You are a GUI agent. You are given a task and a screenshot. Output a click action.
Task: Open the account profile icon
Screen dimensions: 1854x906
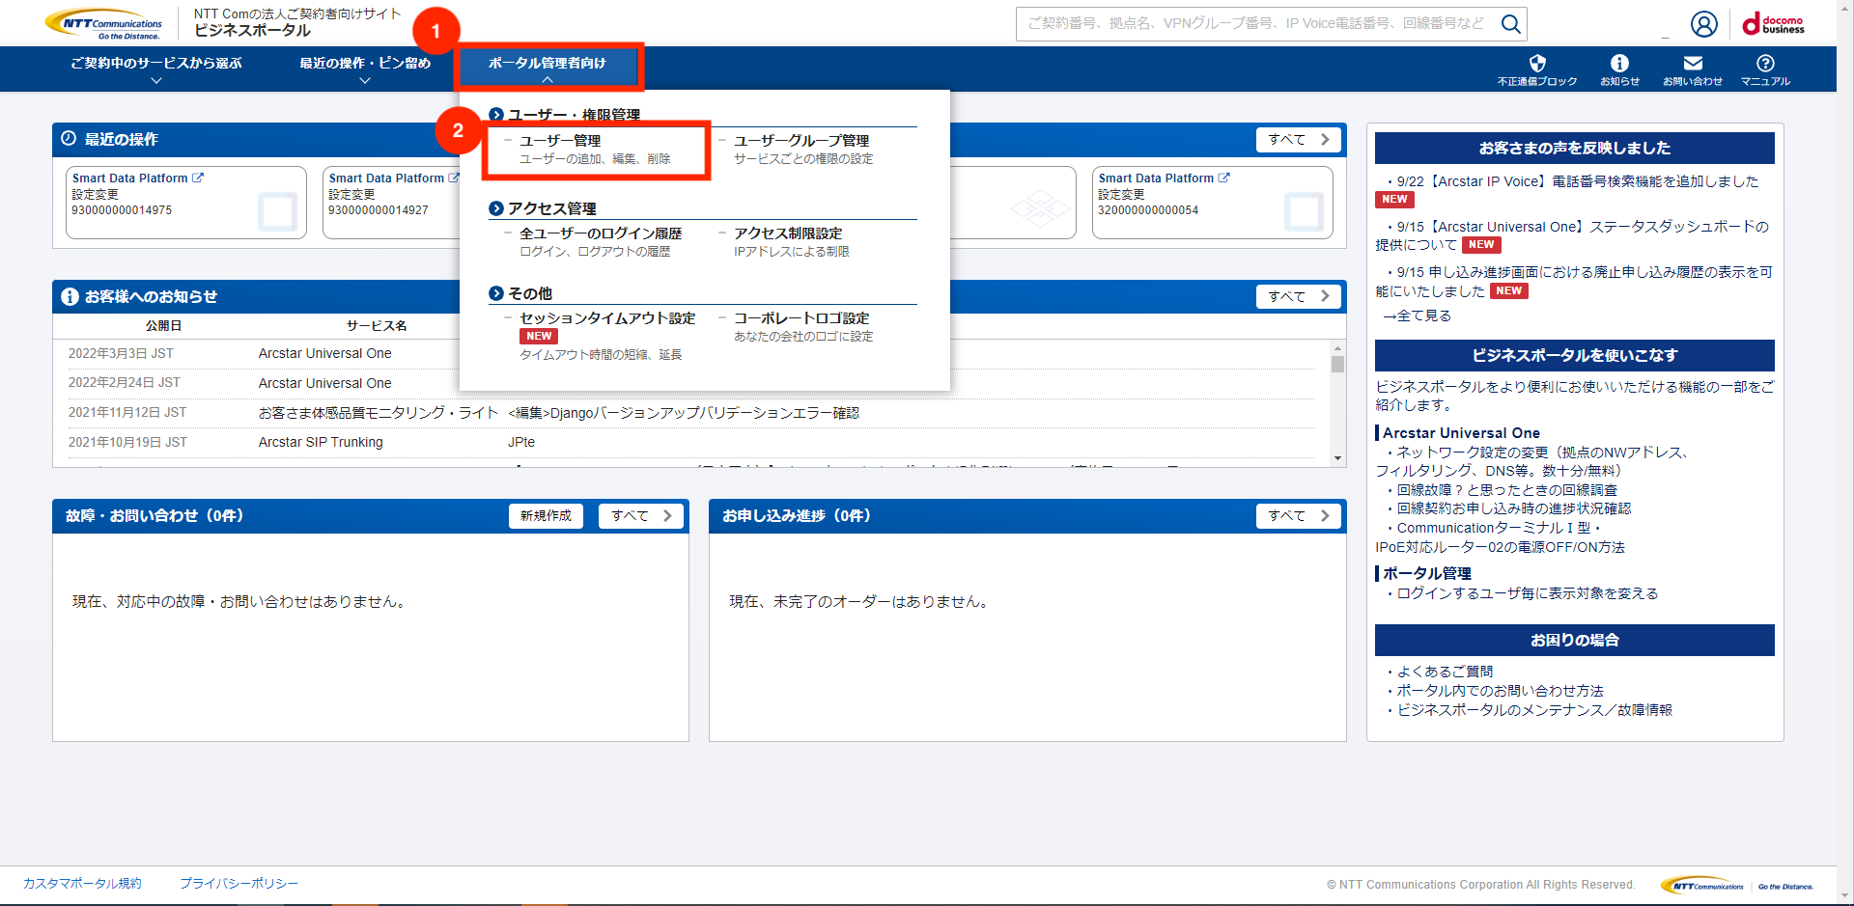coord(1704,24)
